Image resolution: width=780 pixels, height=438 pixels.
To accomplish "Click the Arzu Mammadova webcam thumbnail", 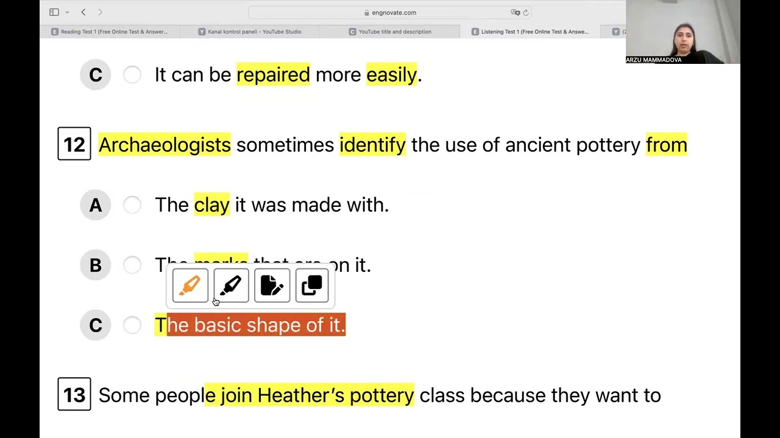I will (683, 32).
